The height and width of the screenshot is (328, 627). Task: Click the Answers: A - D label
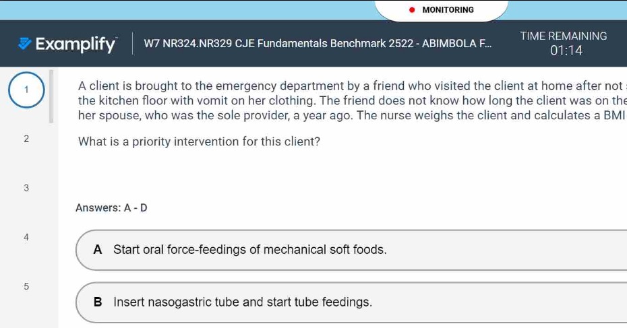111,207
